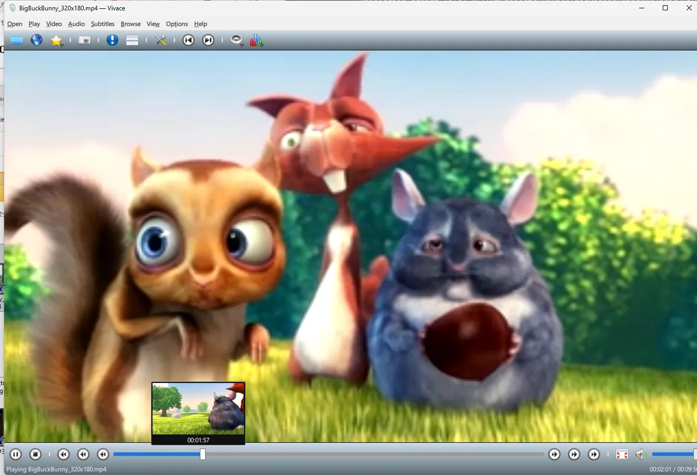Open the Play menu
Screen dimensions: 697x475
pos(34,24)
